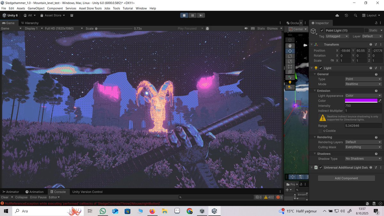Pick color with the eyedropper icon
384x216 pixels.
pos(380,100)
